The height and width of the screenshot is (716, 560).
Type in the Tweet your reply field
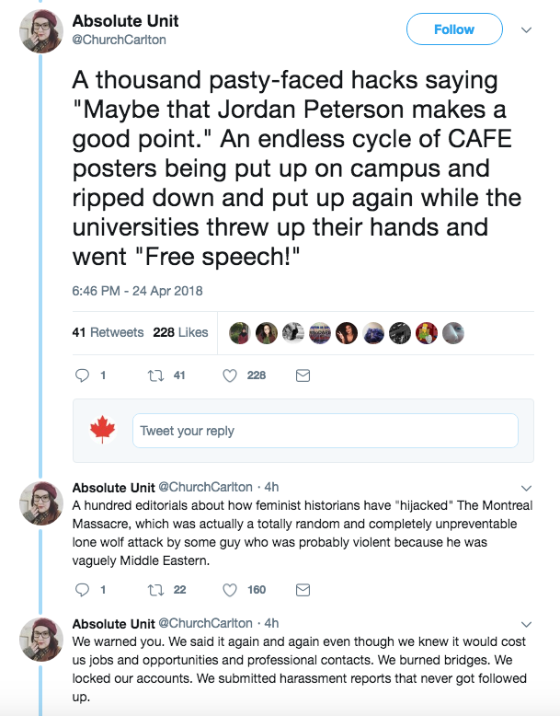[326, 431]
